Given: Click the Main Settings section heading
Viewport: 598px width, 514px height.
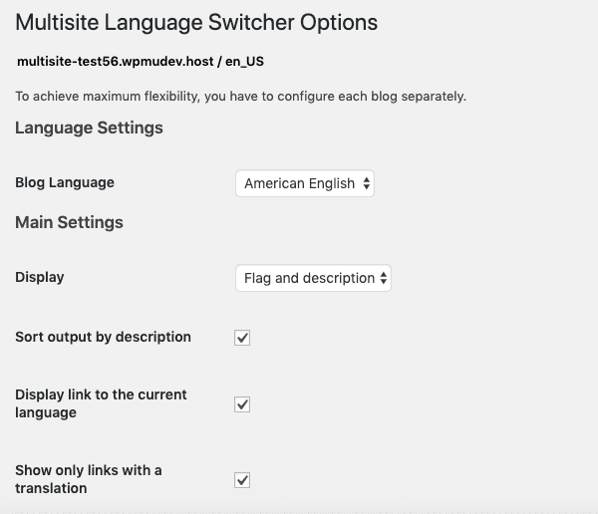Looking at the screenshot, I should pyautogui.click(x=69, y=222).
